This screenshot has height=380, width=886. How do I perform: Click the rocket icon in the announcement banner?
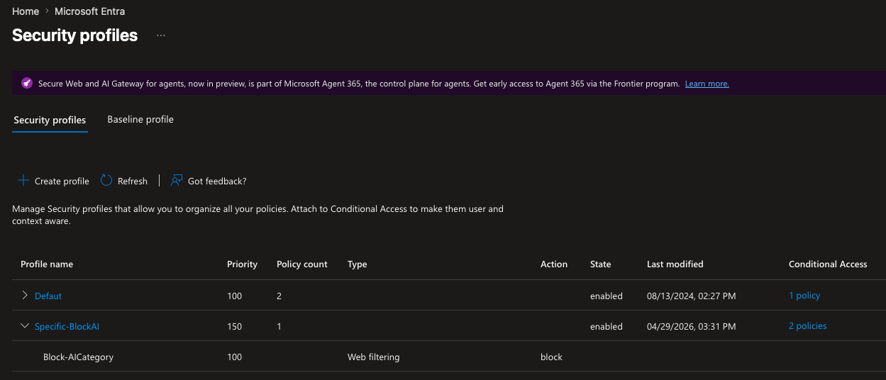click(26, 83)
